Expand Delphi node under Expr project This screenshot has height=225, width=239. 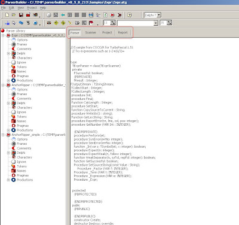tap(8, 53)
